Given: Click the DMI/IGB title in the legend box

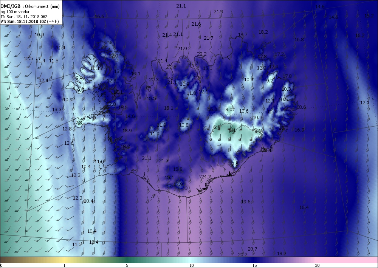Looking at the screenshot, I should click(x=10, y=6).
